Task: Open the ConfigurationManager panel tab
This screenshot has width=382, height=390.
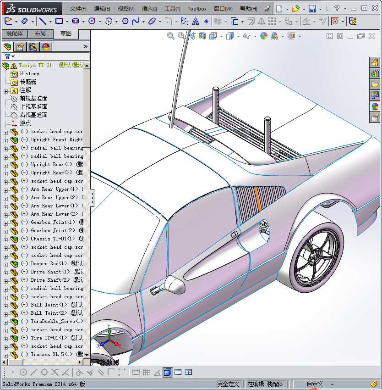Action: (x=33, y=47)
